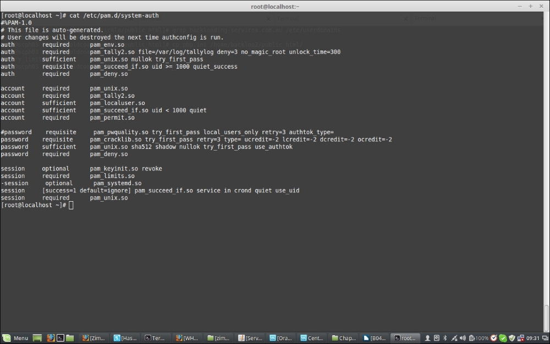Click 'quiet_success' in auth requisite line

click(x=215, y=66)
